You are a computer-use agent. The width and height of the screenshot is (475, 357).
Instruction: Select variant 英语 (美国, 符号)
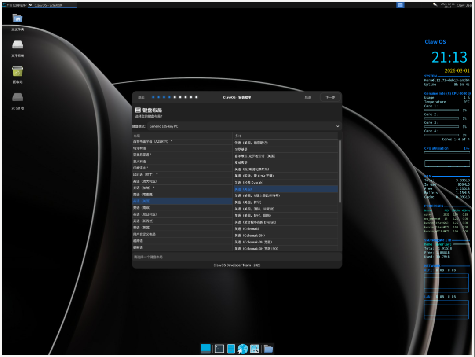click(286, 202)
